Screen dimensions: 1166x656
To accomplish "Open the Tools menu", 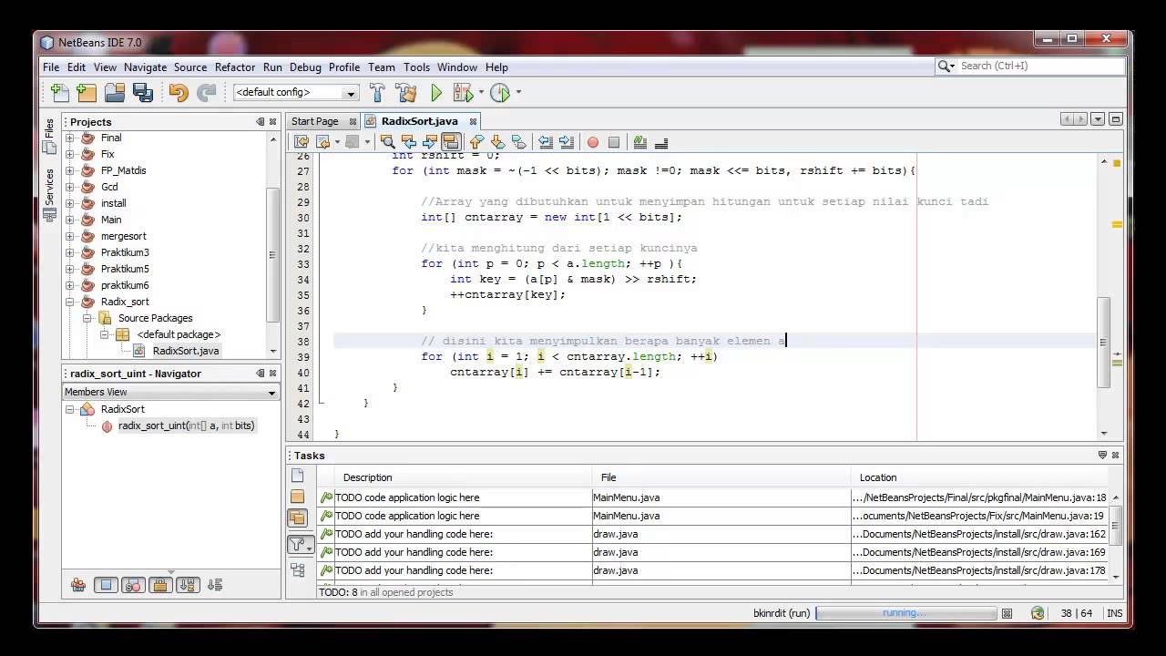I will point(416,67).
